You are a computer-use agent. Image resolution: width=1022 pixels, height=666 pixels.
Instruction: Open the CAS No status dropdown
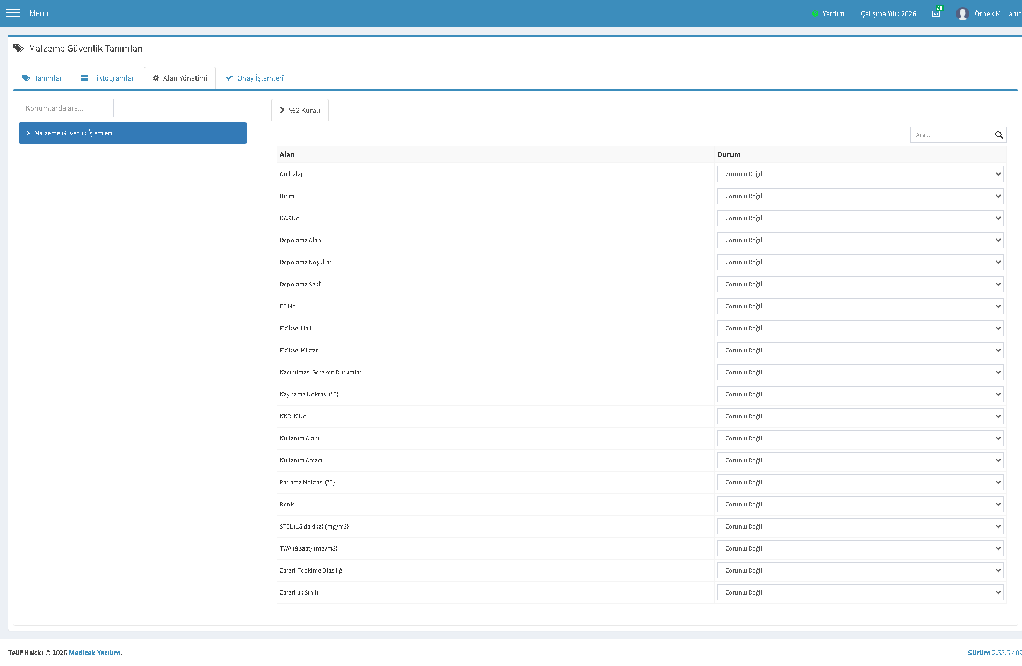[x=860, y=218]
